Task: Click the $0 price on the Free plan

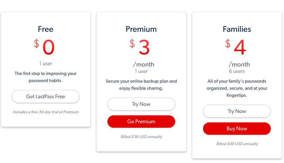Action: click(45, 47)
